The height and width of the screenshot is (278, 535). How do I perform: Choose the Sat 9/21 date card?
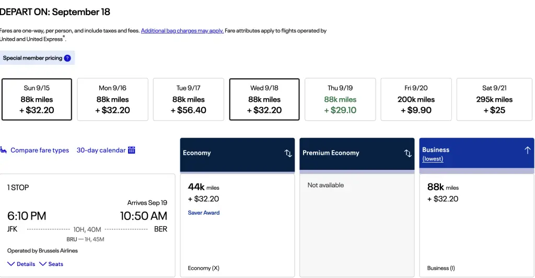pyautogui.click(x=494, y=99)
